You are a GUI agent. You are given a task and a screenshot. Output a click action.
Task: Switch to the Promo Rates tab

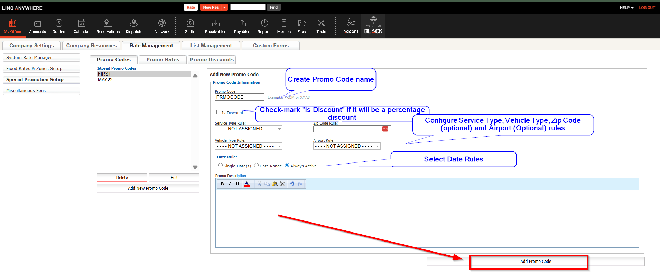click(x=162, y=60)
